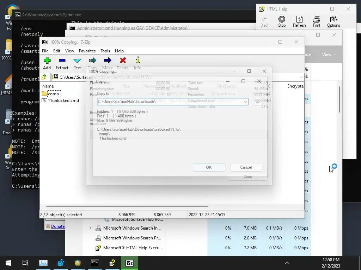Switch to HTML Help taskbar icon
Image resolution: width=361 pixels, height=270 pixels.
[x=112, y=263]
